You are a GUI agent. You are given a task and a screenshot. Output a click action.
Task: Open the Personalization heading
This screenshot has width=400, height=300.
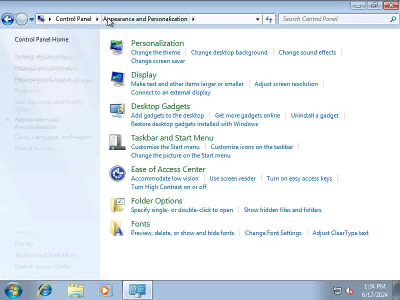[x=157, y=43]
